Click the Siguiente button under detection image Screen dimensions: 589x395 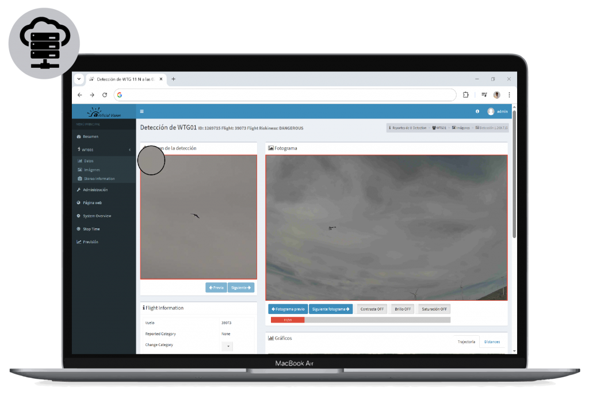(x=241, y=287)
